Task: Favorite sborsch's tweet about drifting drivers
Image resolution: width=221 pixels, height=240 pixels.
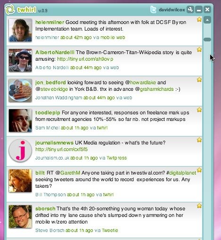Action: coord(199,206)
